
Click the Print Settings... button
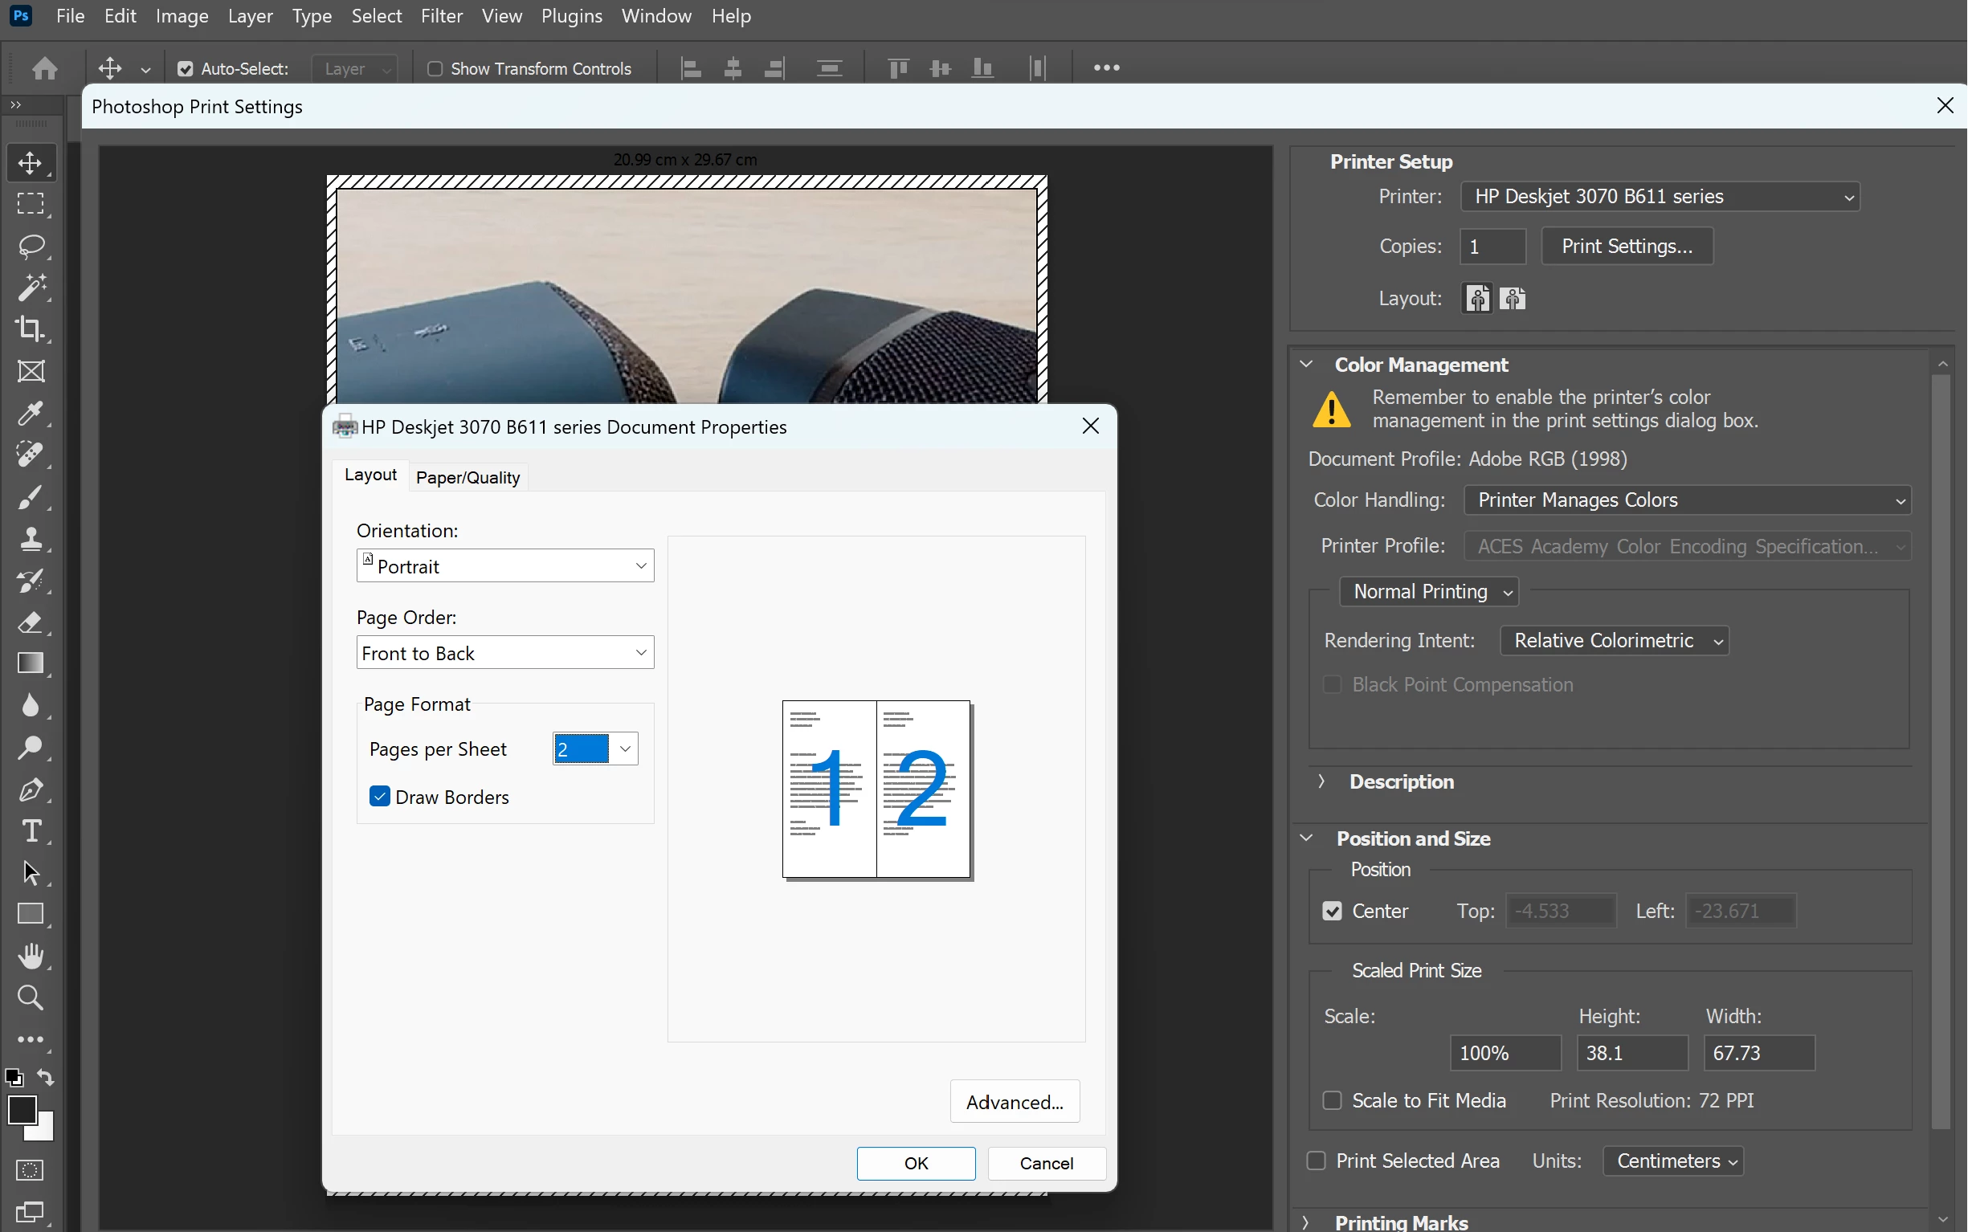tap(1627, 246)
